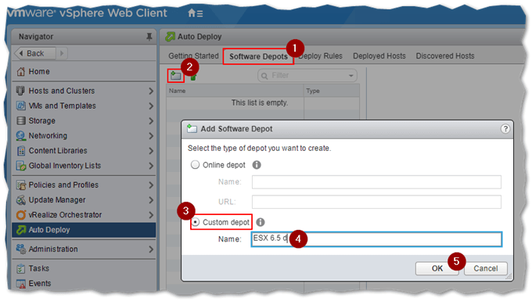Image resolution: width=532 pixels, height=301 pixels.
Task: Click the Online depot URL field
Action: [x=376, y=202]
